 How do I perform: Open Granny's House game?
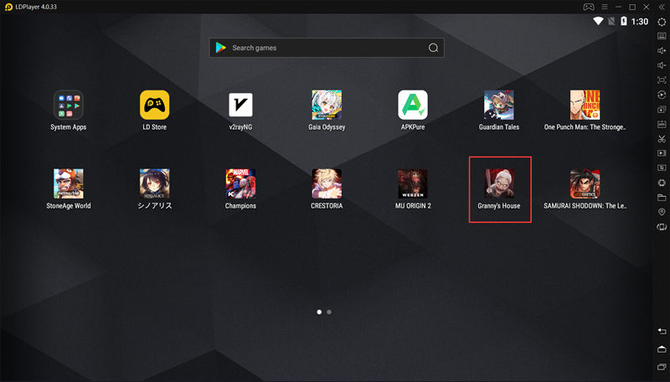coord(498,183)
